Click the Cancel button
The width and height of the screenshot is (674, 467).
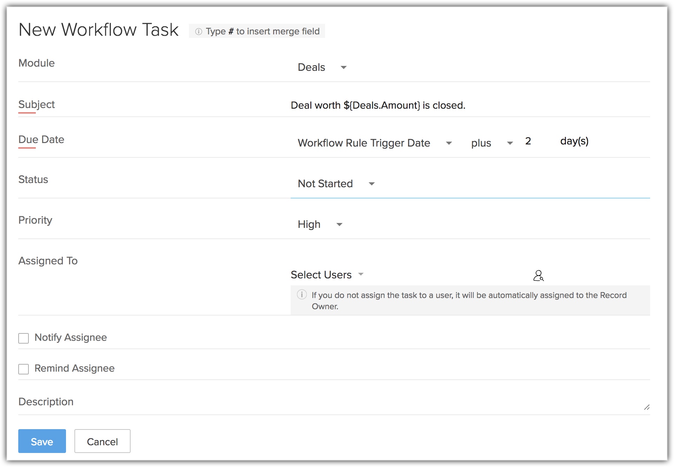(102, 441)
